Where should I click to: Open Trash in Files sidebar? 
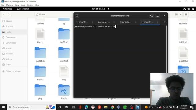pos(14,64)
